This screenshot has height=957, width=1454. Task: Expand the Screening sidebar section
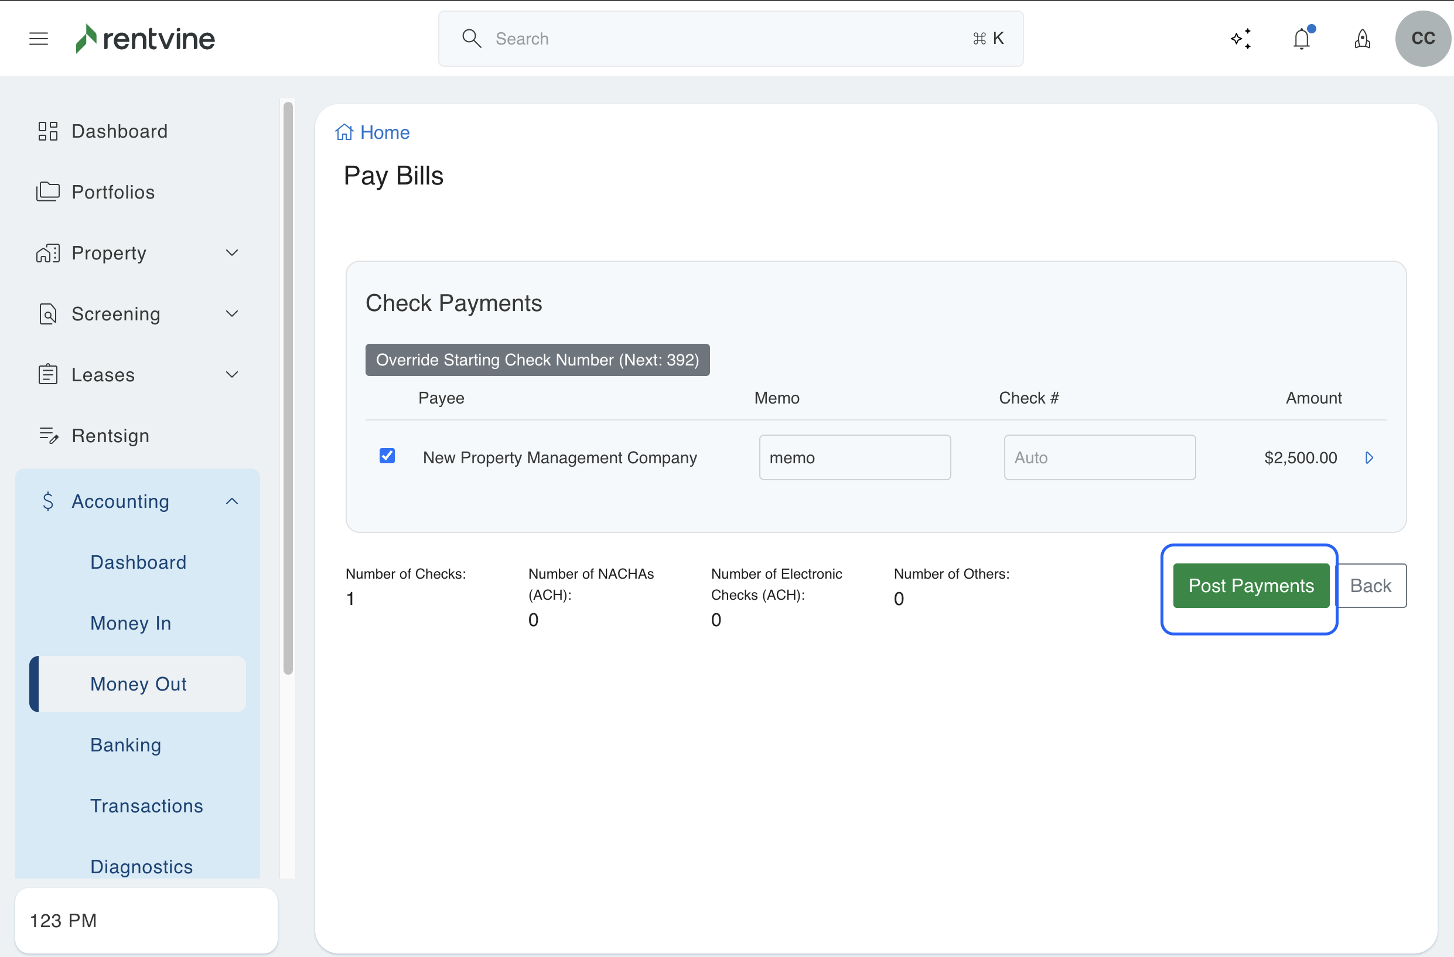pos(231,314)
